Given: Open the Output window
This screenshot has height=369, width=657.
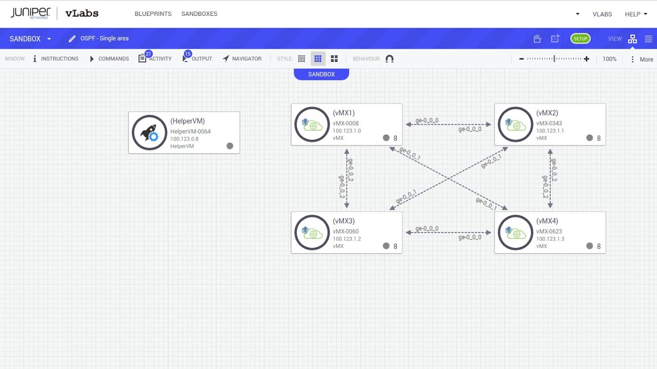Looking at the screenshot, I should [197, 58].
